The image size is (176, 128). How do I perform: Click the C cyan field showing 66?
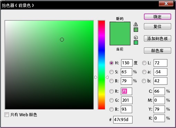coord(159,91)
